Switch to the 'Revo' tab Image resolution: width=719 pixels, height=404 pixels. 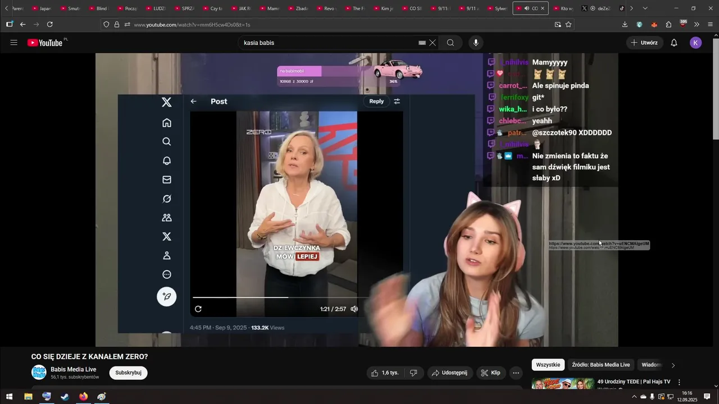click(326, 8)
